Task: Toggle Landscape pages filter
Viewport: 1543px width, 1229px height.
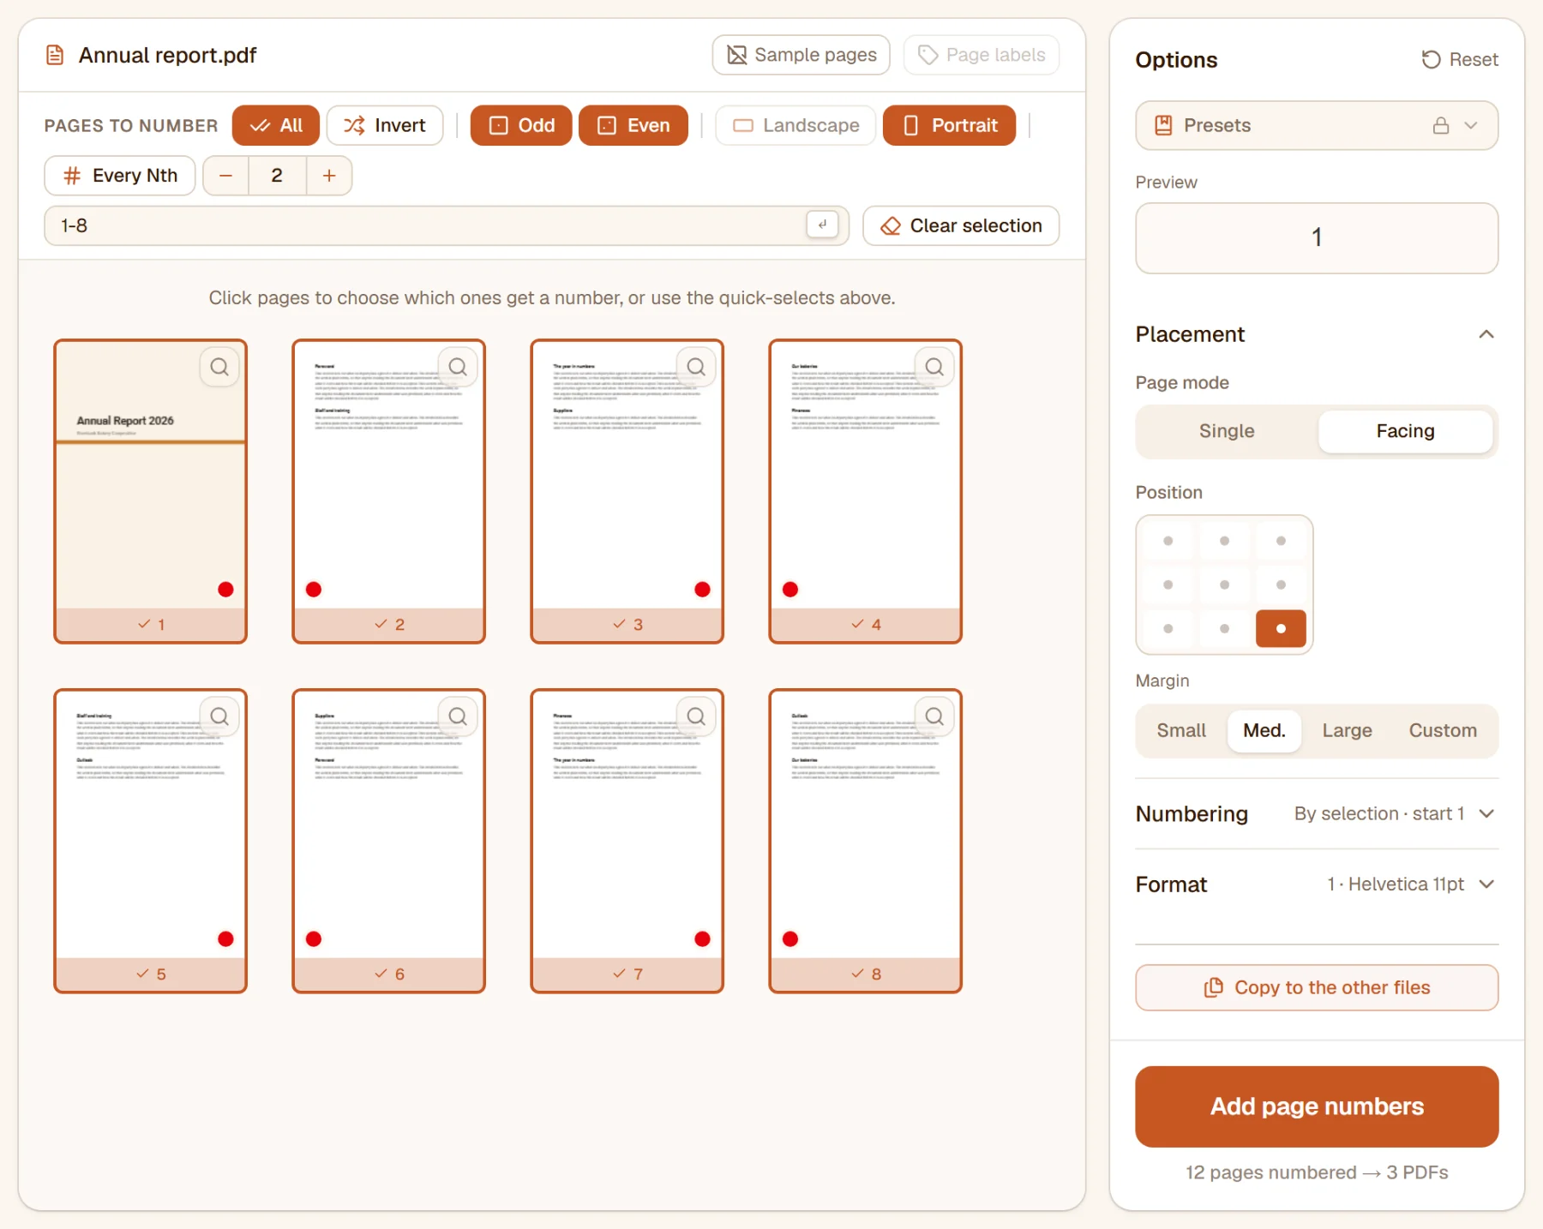Action: (796, 125)
